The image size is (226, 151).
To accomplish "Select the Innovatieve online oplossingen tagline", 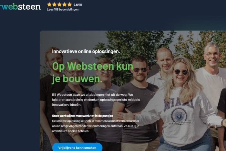I will [86, 51].
